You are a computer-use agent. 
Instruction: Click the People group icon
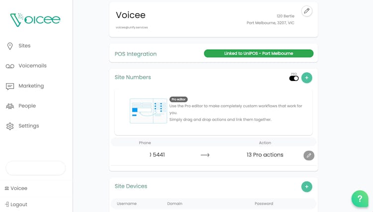tap(10, 106)
